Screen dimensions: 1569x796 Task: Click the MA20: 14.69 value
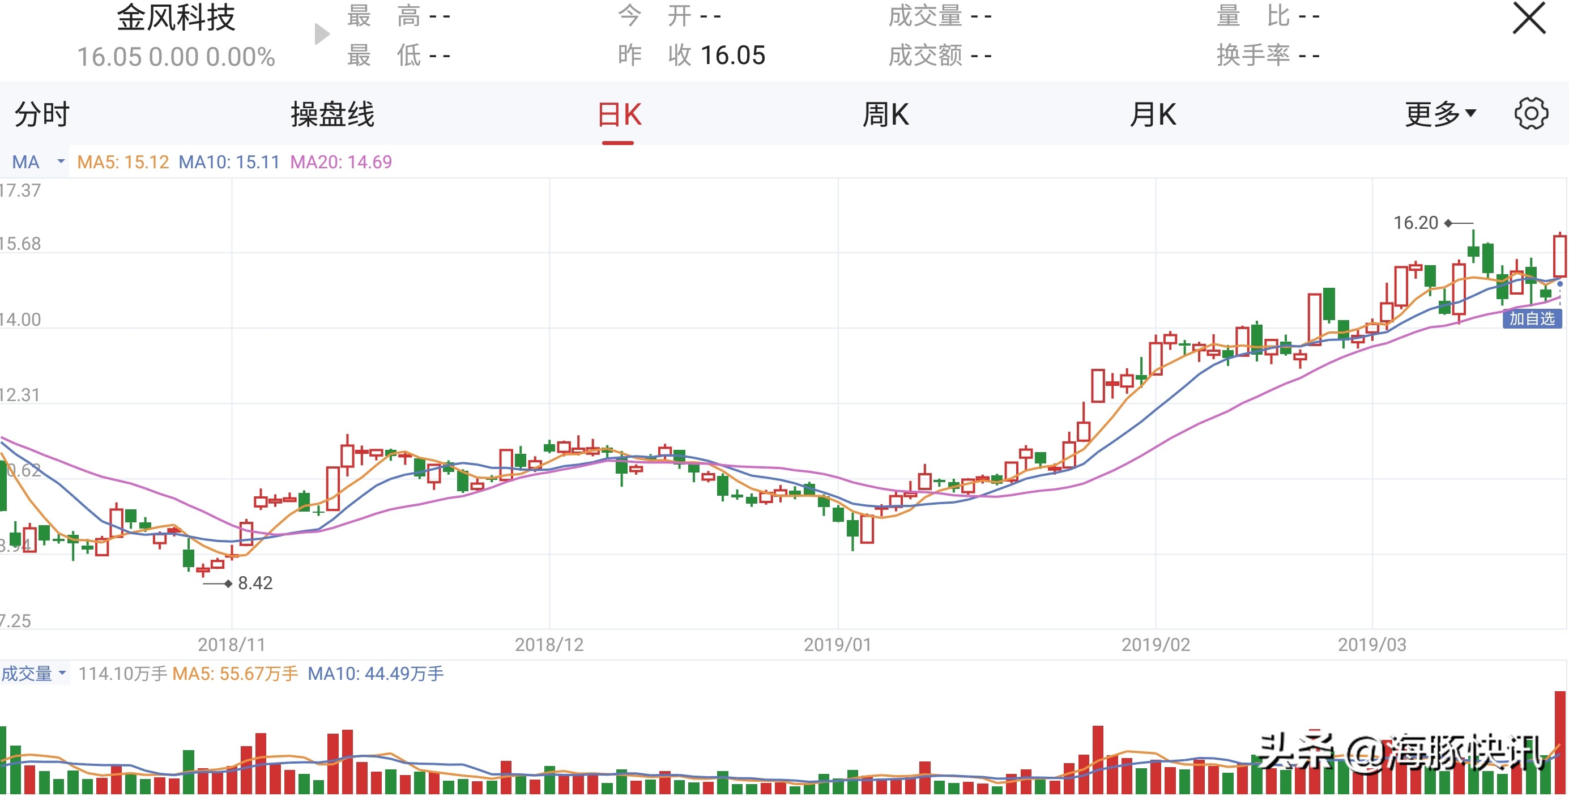click(341, 162)
